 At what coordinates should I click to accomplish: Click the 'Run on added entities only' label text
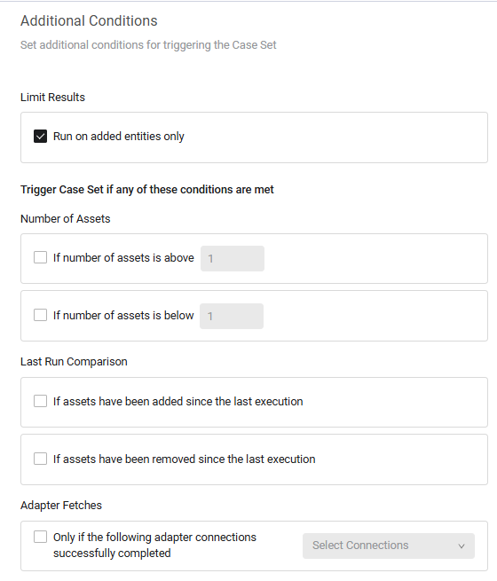click(119, 137)
